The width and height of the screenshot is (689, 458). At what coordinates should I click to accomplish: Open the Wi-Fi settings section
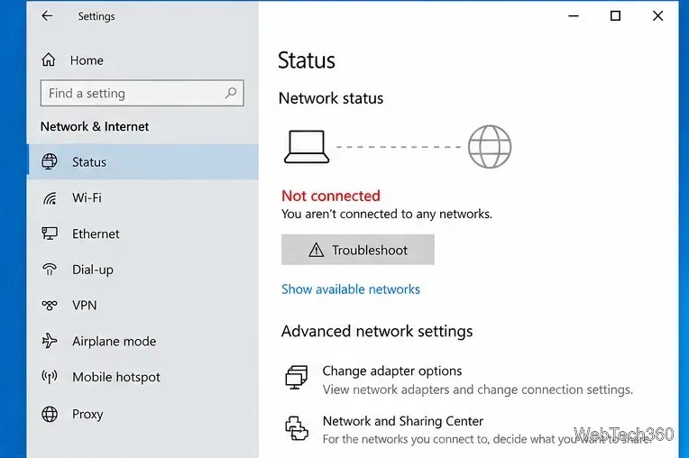tap(142, 197)
